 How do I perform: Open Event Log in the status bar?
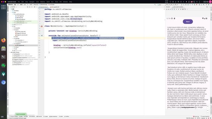point(196,116)
